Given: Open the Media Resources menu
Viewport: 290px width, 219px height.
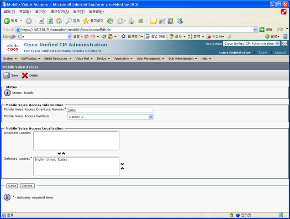Looking at the screenshot, I should coord(58,58).
